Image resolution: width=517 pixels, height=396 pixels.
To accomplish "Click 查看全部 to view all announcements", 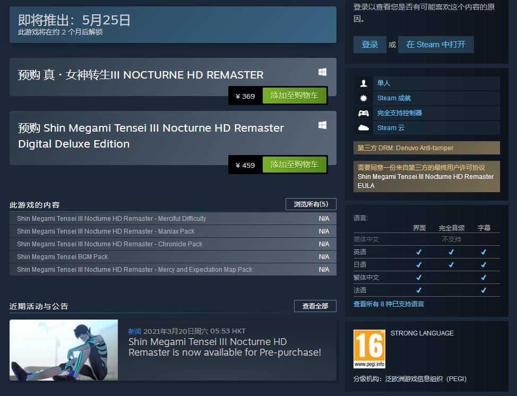I will [x=315, y=306].
